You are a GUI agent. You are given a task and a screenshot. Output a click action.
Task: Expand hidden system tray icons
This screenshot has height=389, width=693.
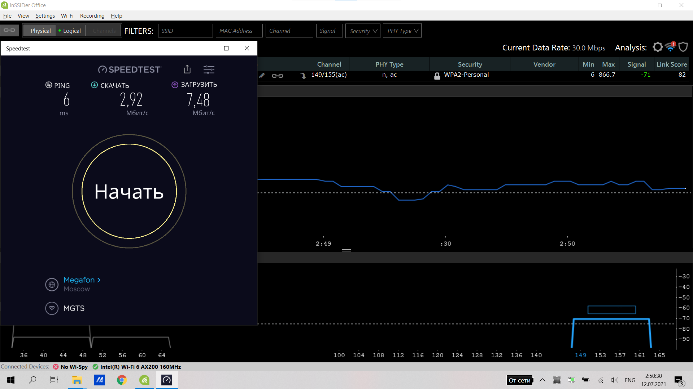[x=542, y=380]
